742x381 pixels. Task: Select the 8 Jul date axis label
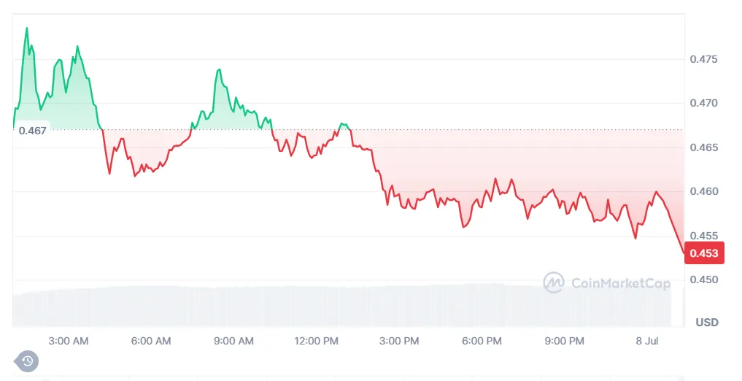[x=647, y=341]
